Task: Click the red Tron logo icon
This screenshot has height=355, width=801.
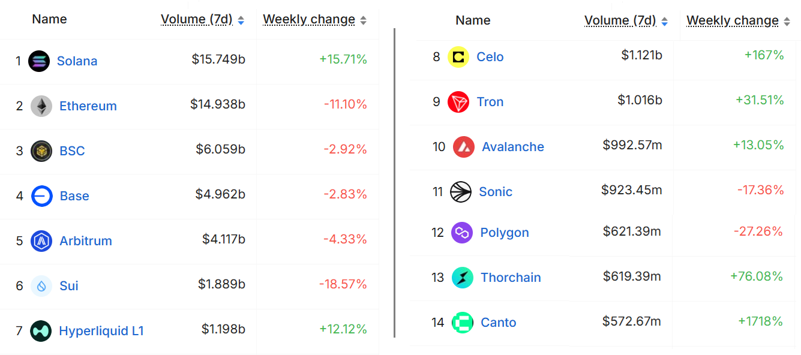Action: pyautogui.click(x=458, y=102)
